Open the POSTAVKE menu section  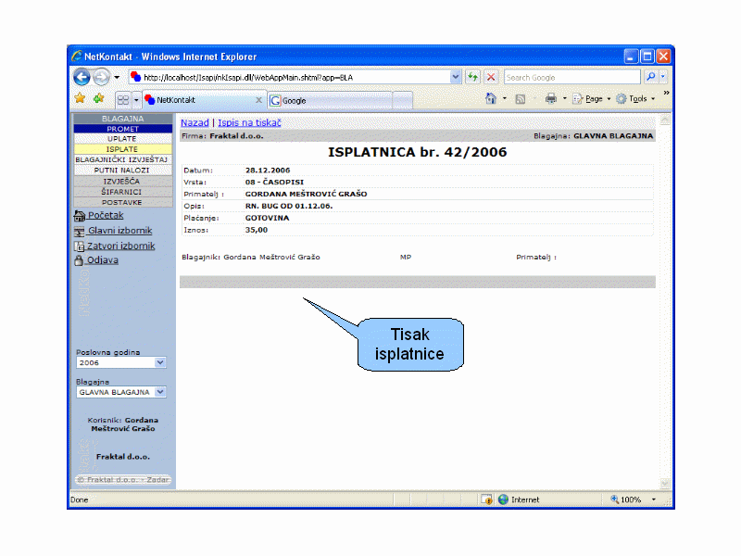click(x=122, y=202)
